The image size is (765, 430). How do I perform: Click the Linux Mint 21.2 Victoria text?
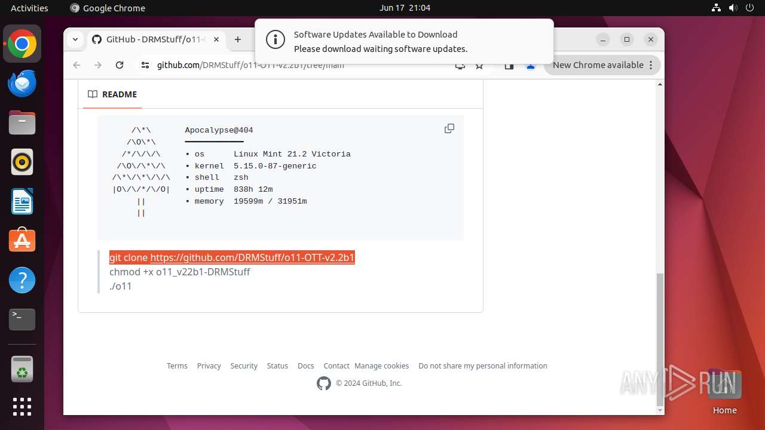point(292,154)
